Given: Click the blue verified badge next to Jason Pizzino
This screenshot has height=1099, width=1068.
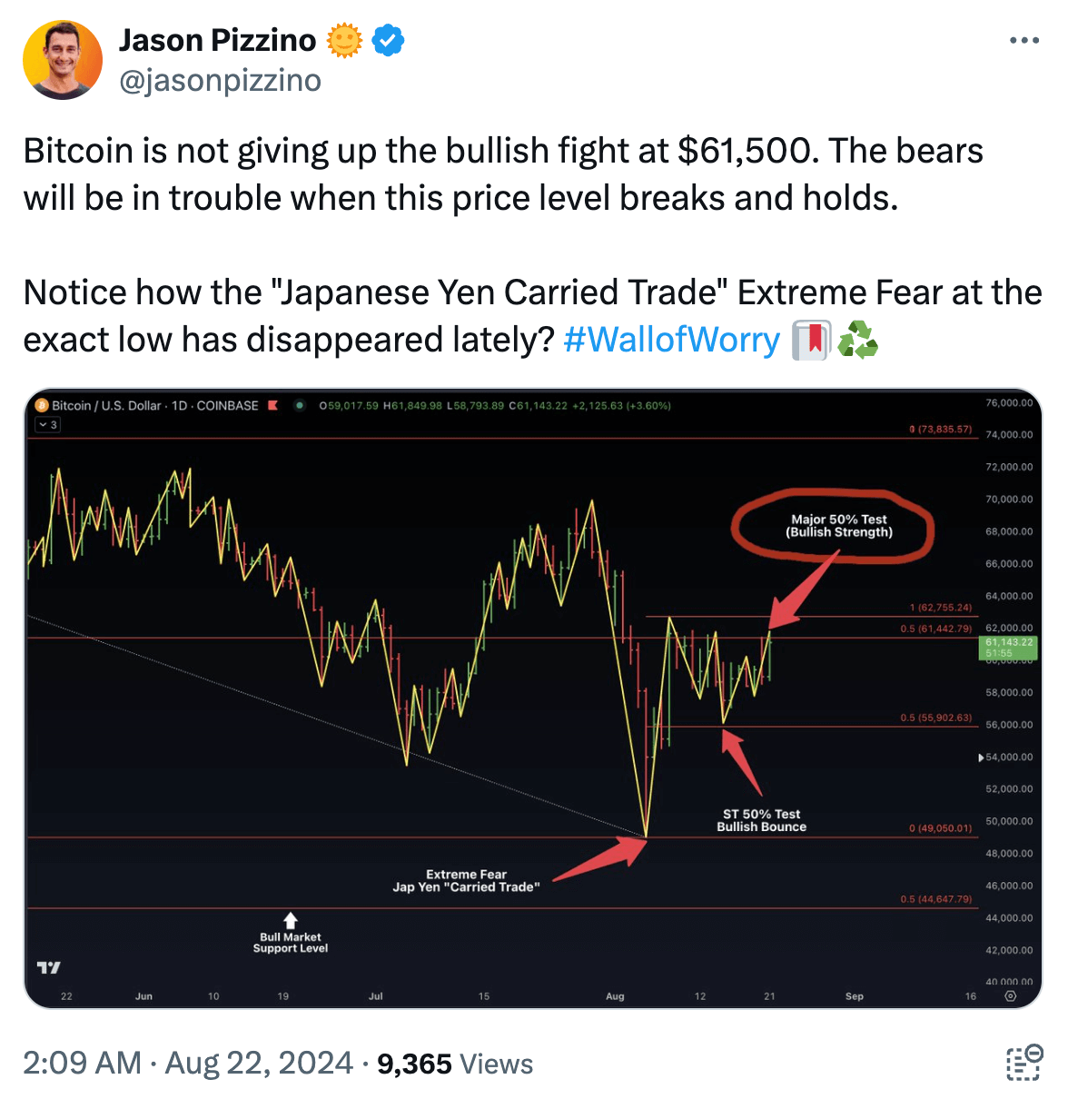Looking at the screenshot, I should pyautogui.click(x=388, y=40).
